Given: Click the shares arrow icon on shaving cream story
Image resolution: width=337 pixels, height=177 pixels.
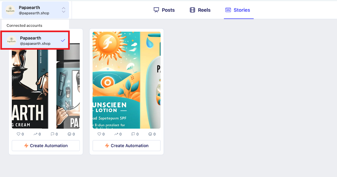Looking at the screenshot, I should pos(35,134).
